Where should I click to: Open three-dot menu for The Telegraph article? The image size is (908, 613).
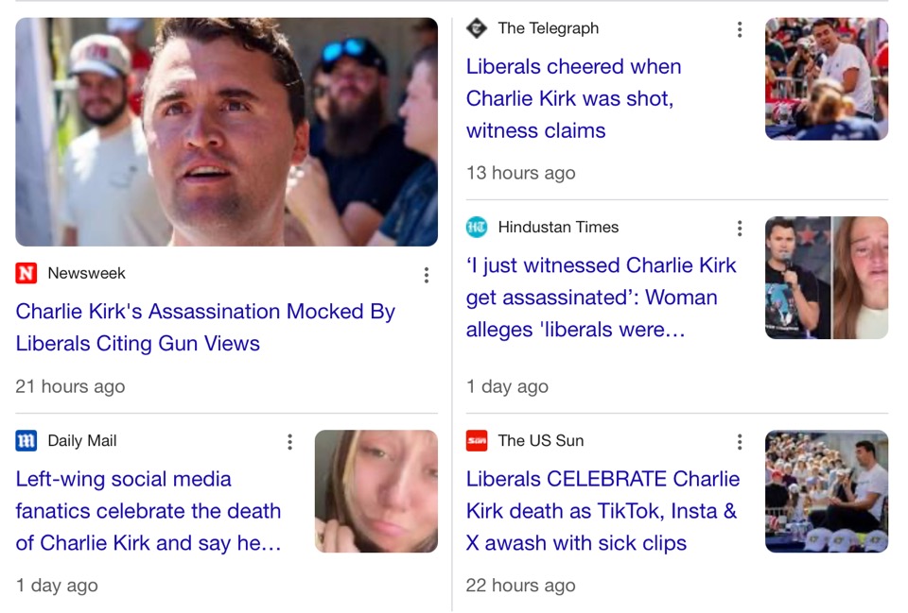pyautogui.click(x=740, y=30)
